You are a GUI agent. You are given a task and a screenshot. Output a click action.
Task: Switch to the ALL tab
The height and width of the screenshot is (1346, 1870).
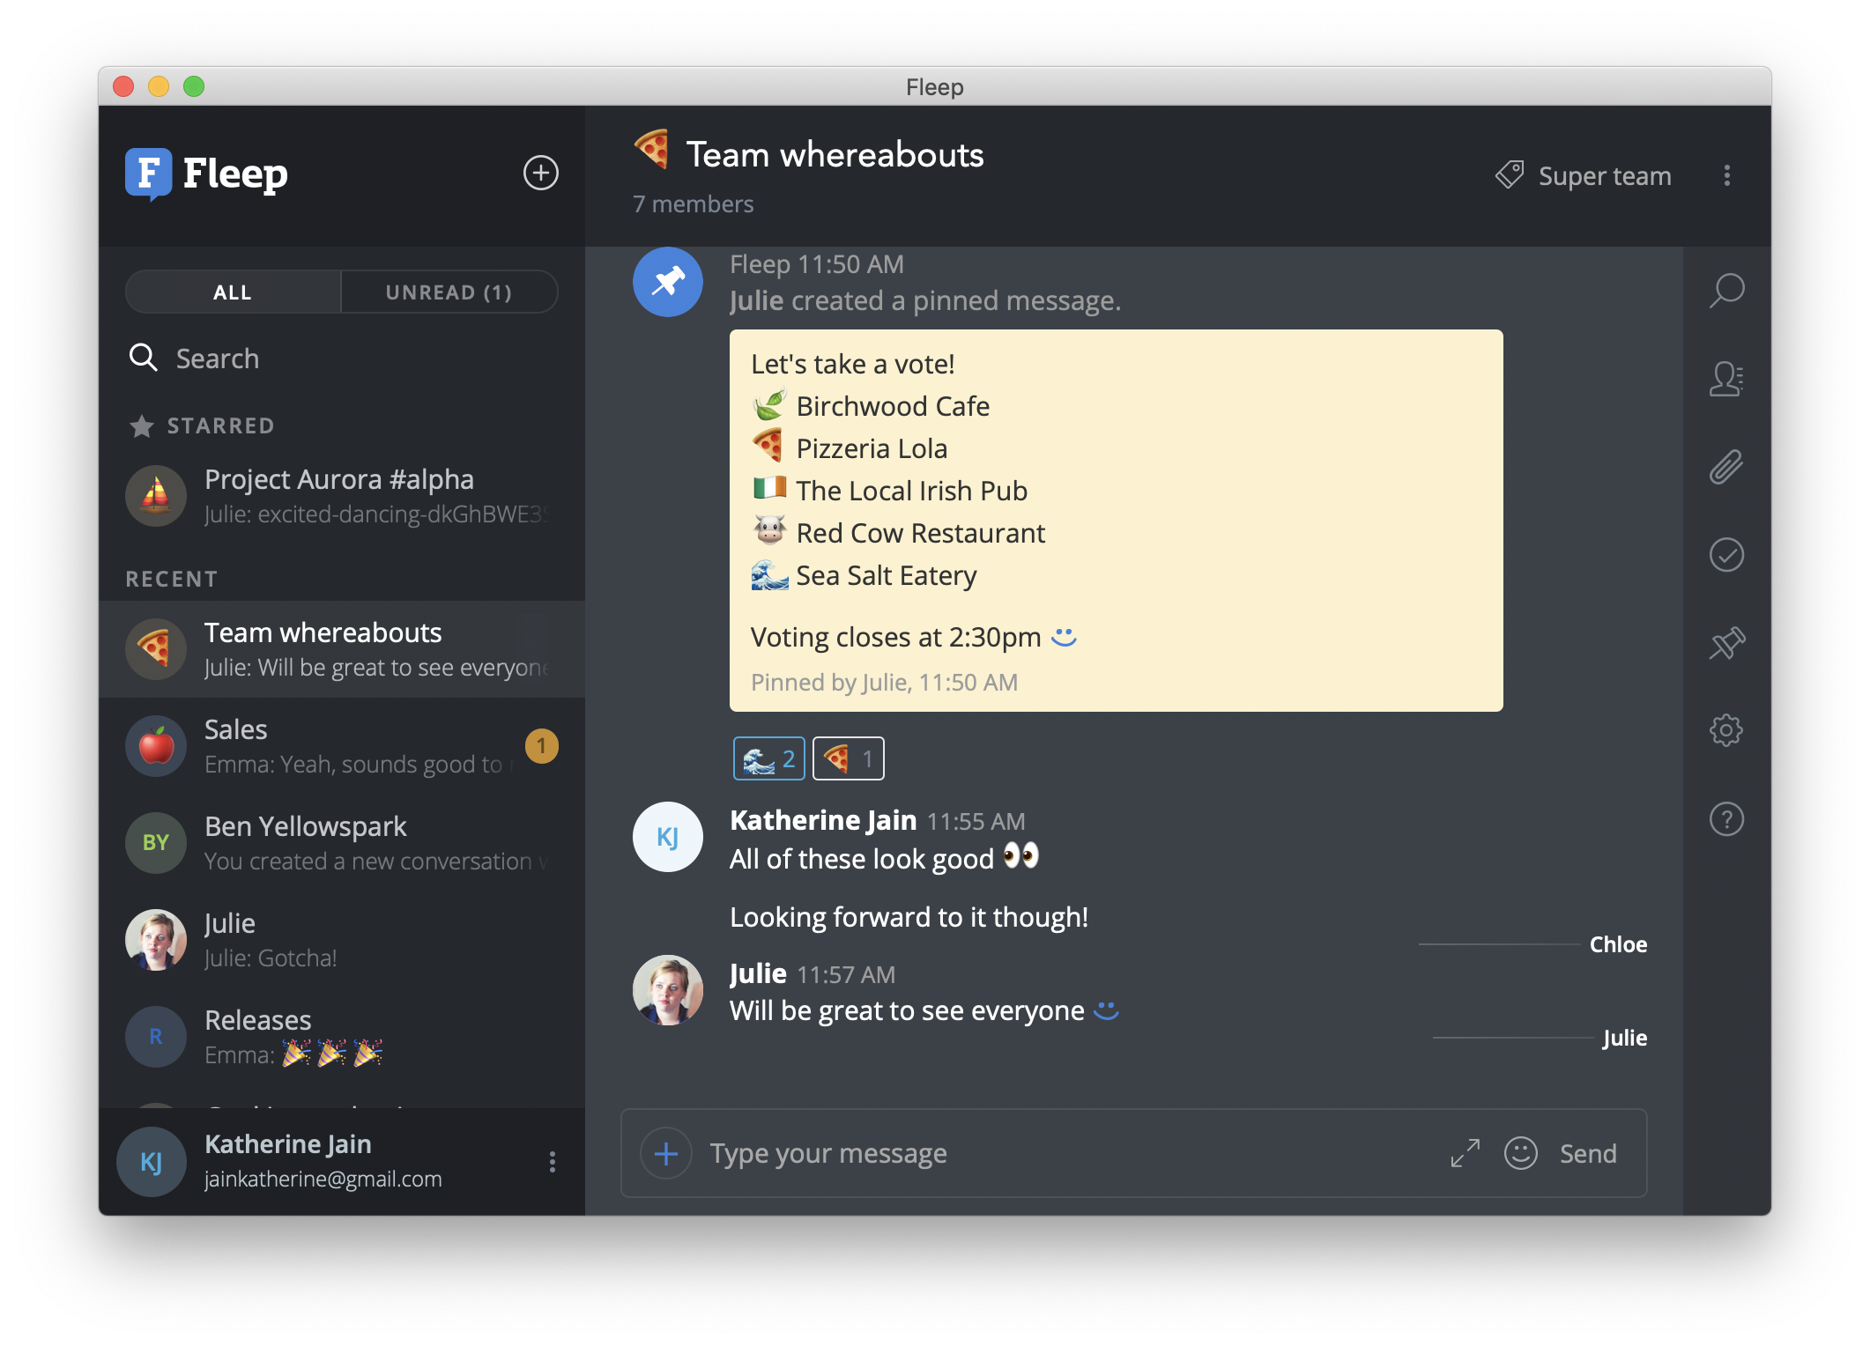233,292
